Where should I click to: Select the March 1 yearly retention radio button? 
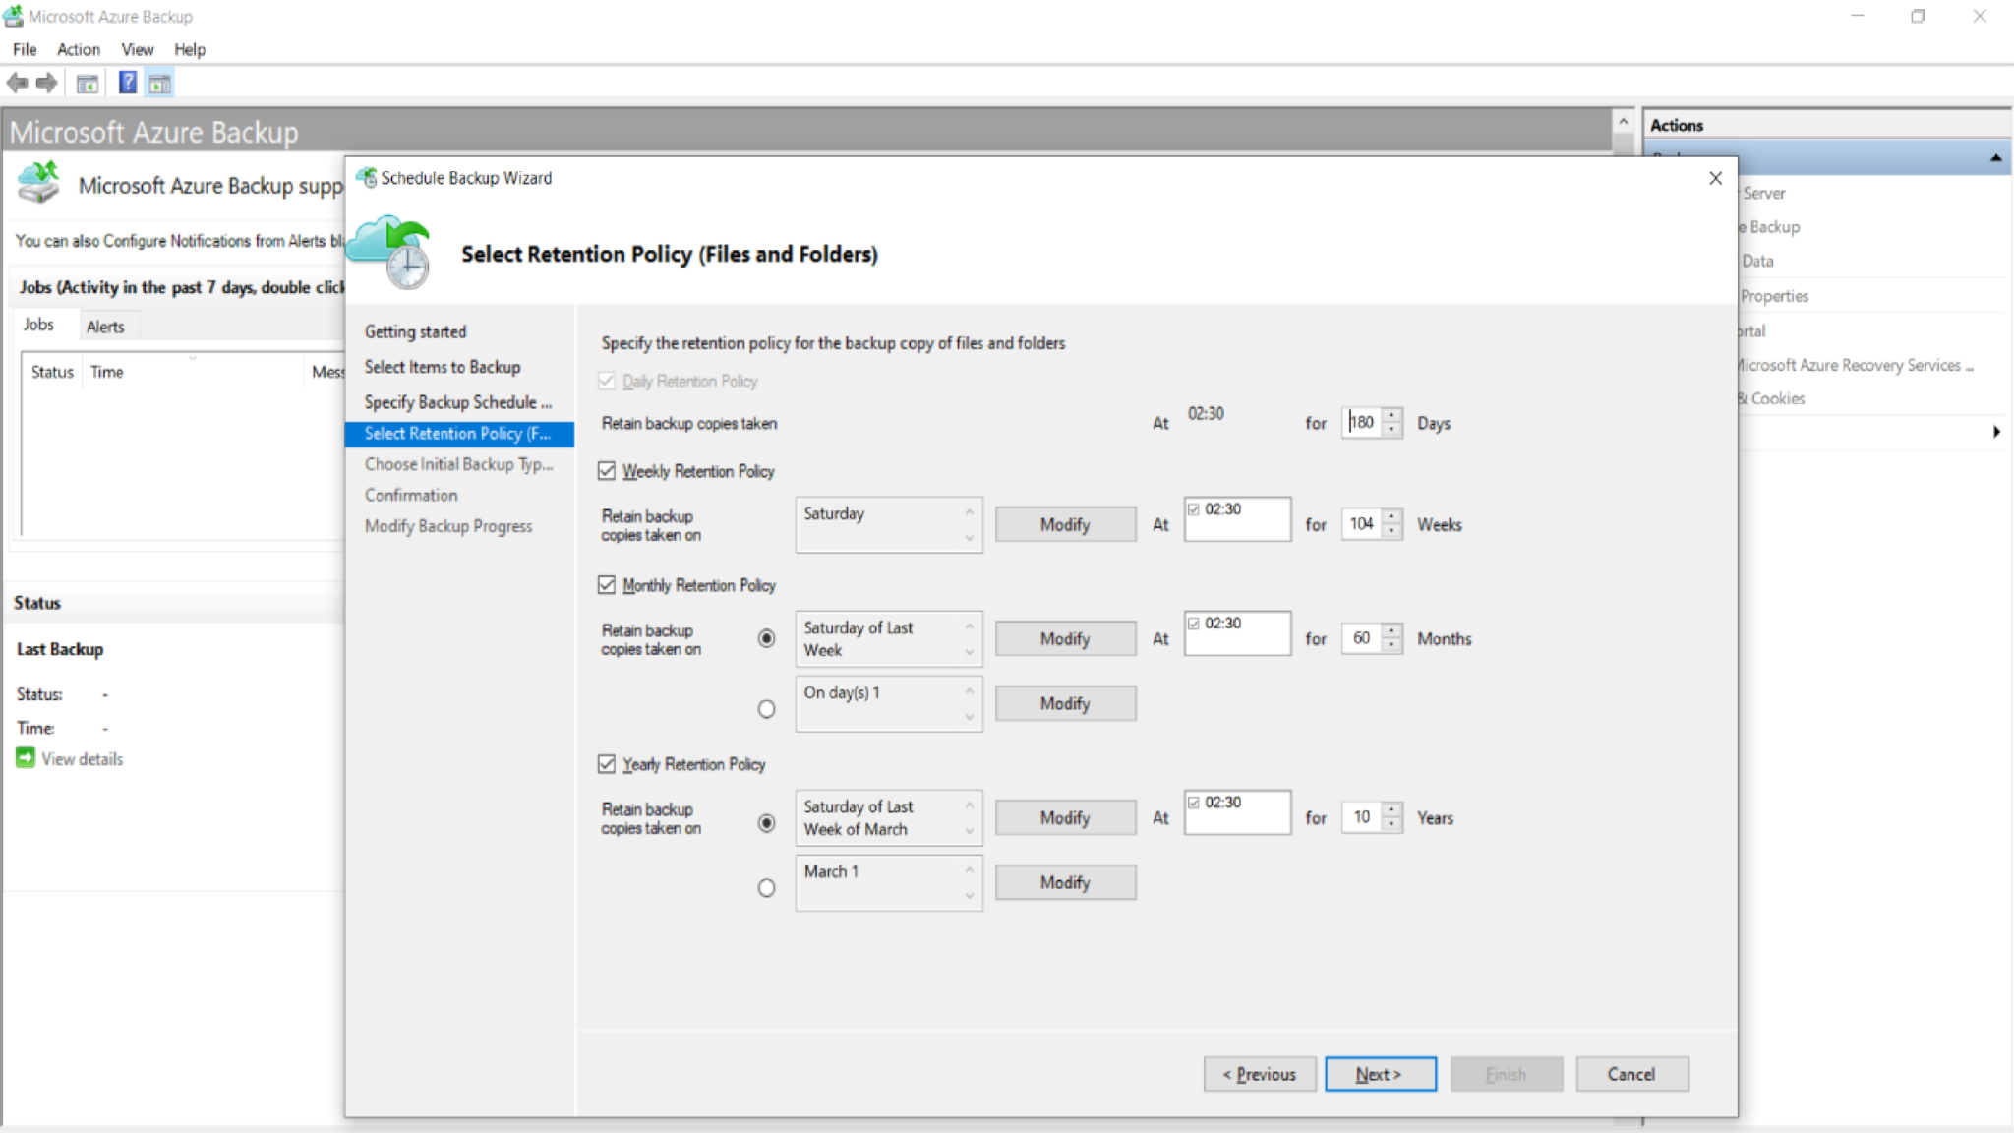click(765, 887)
